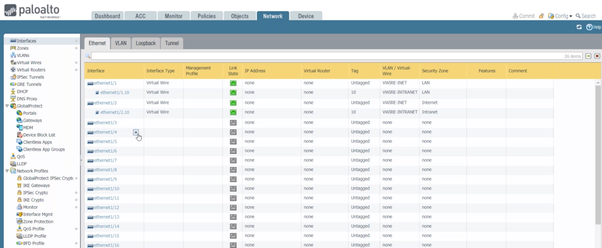The width and height of the screenshot is (602, 248).
Task: Open QoS Profile item
Action: [35, 229]
